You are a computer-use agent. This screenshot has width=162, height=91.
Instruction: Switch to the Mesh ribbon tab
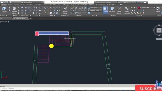pyautogui.click(x=23, y=5)
